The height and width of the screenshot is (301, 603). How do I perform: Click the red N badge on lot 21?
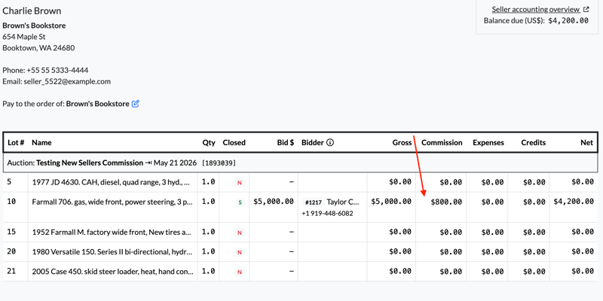coord(240,272)
